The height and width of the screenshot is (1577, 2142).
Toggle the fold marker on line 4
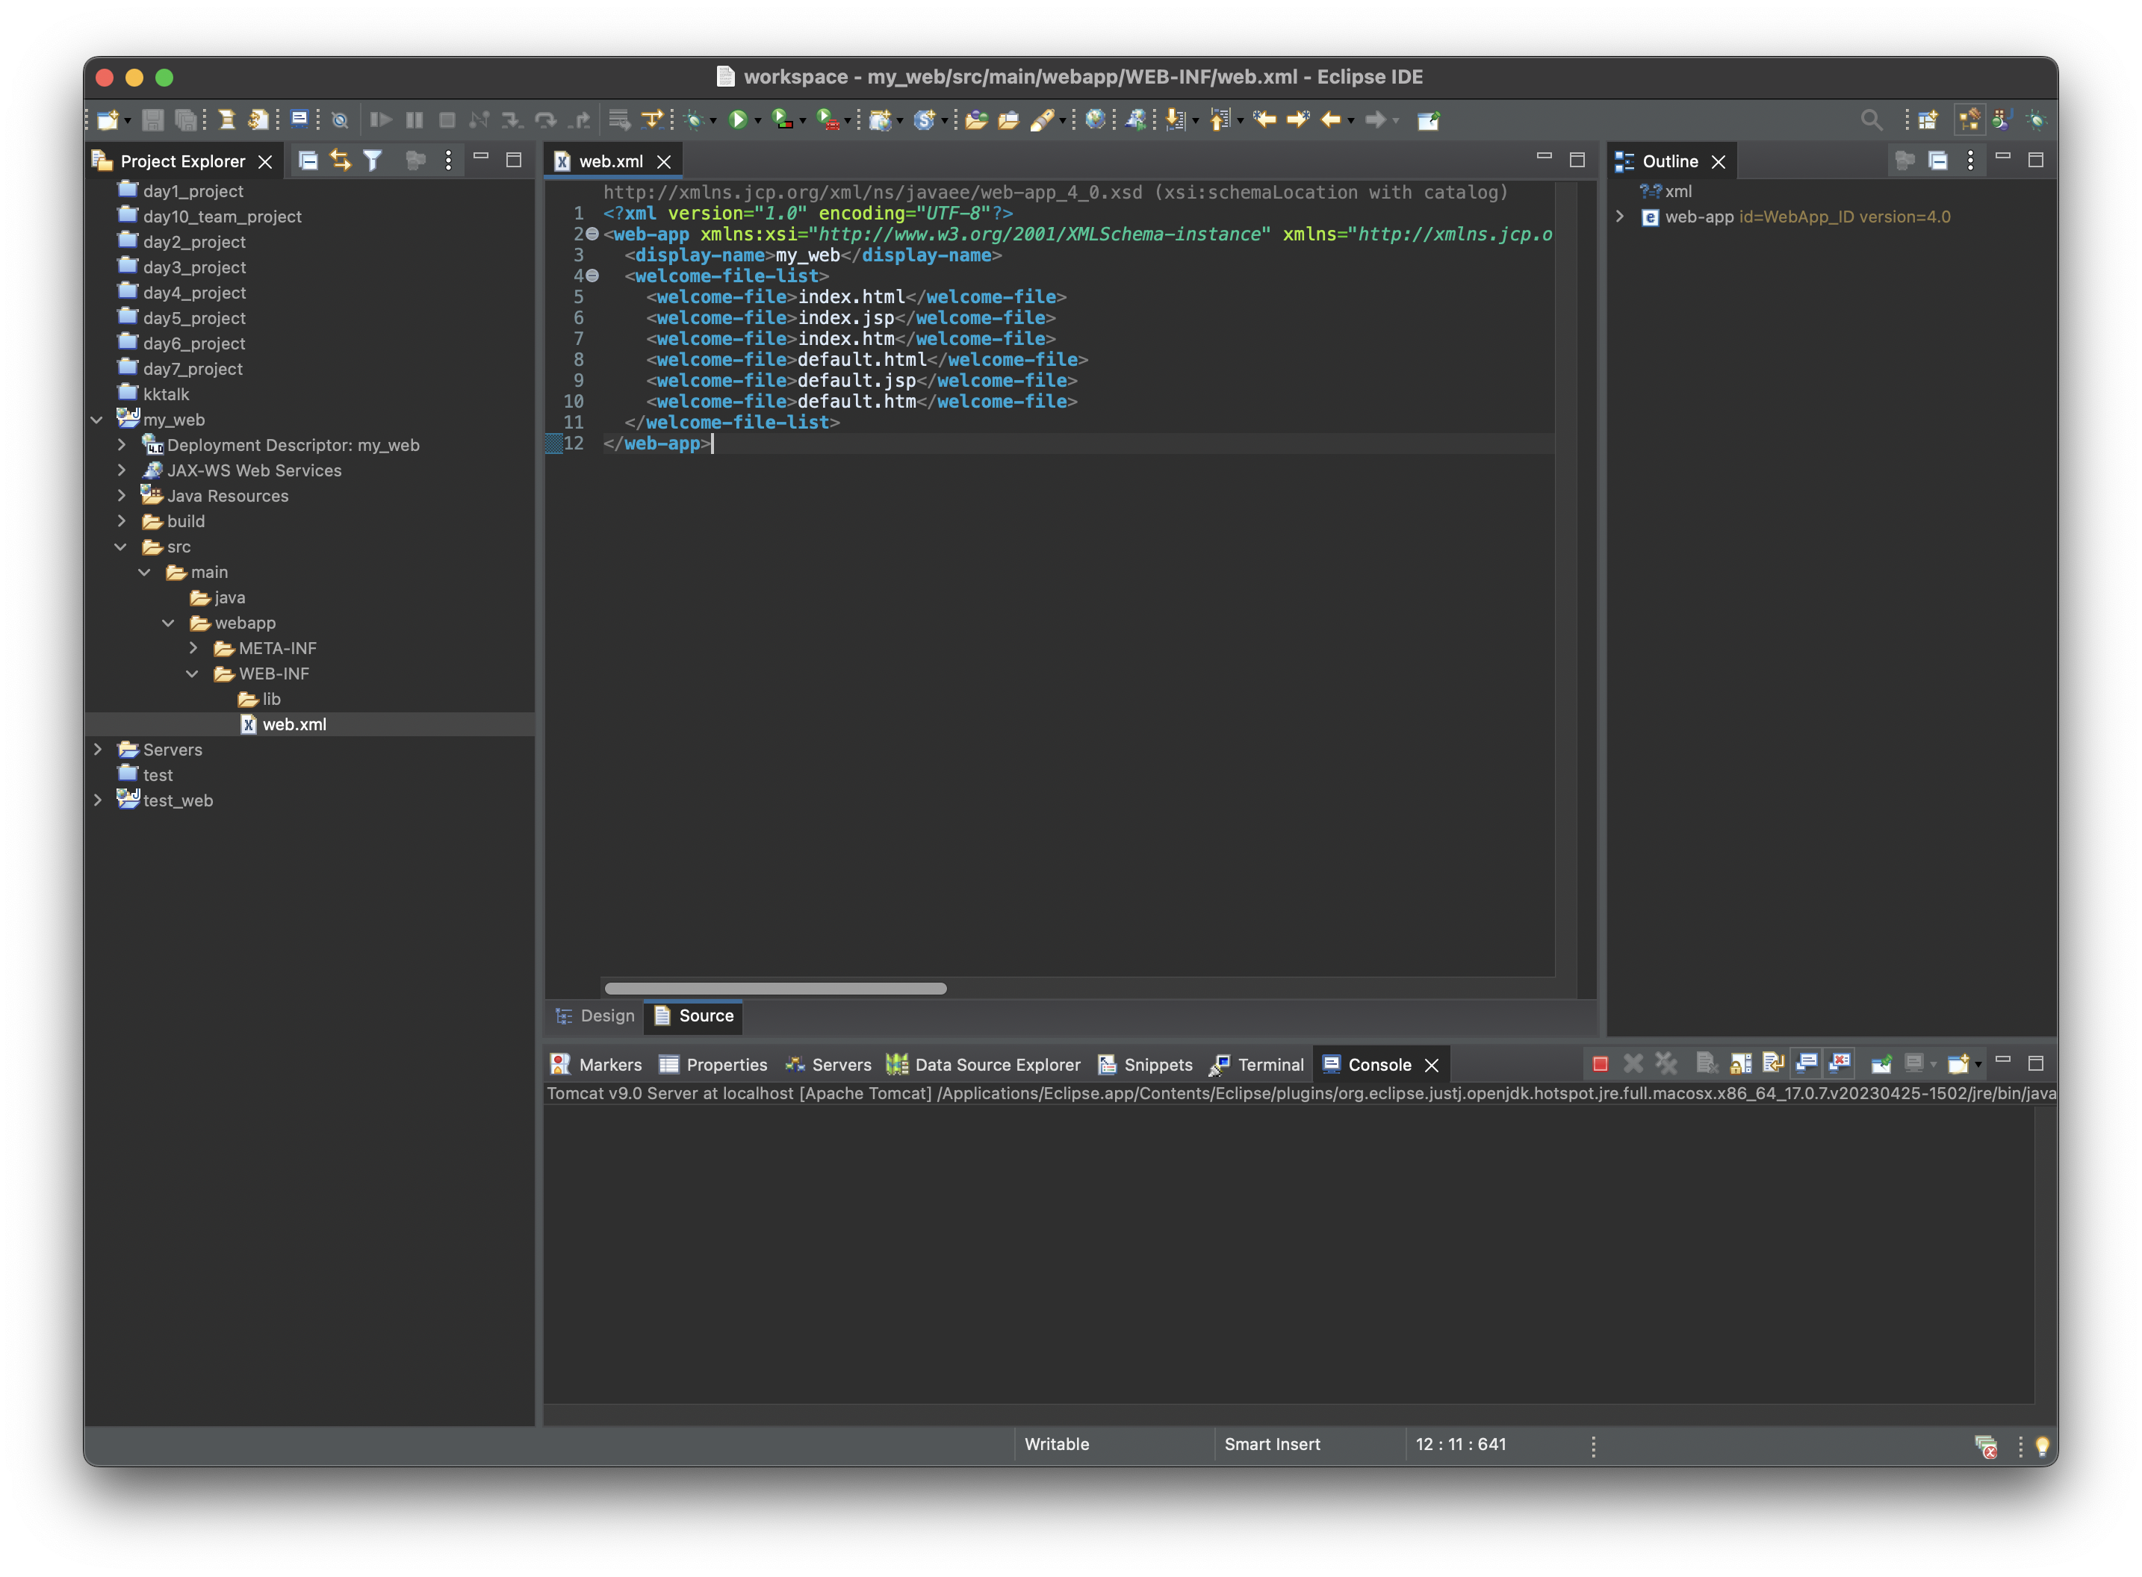[592, 276]
